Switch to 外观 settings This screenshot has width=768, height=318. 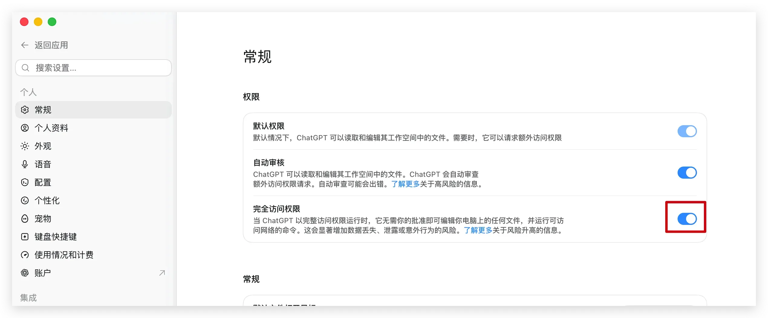click(x=93, y=146)
